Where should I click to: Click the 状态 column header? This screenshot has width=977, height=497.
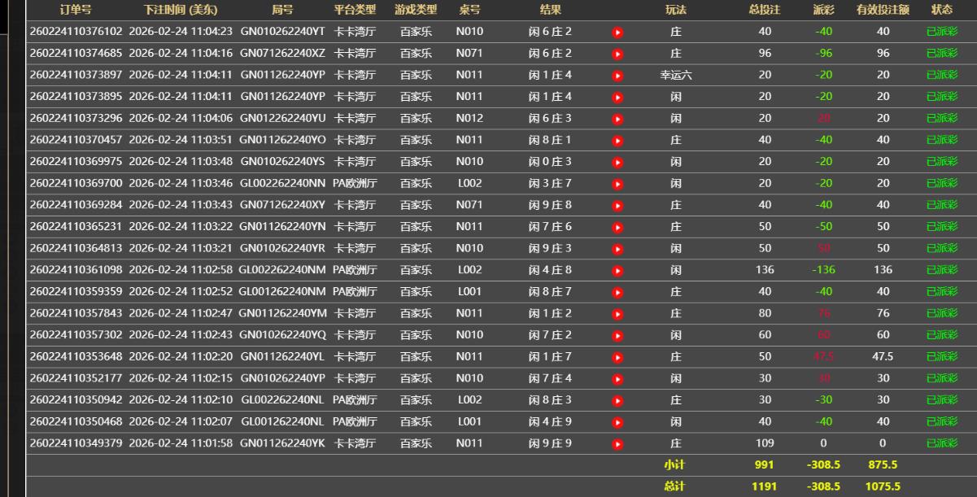(942, 10)
